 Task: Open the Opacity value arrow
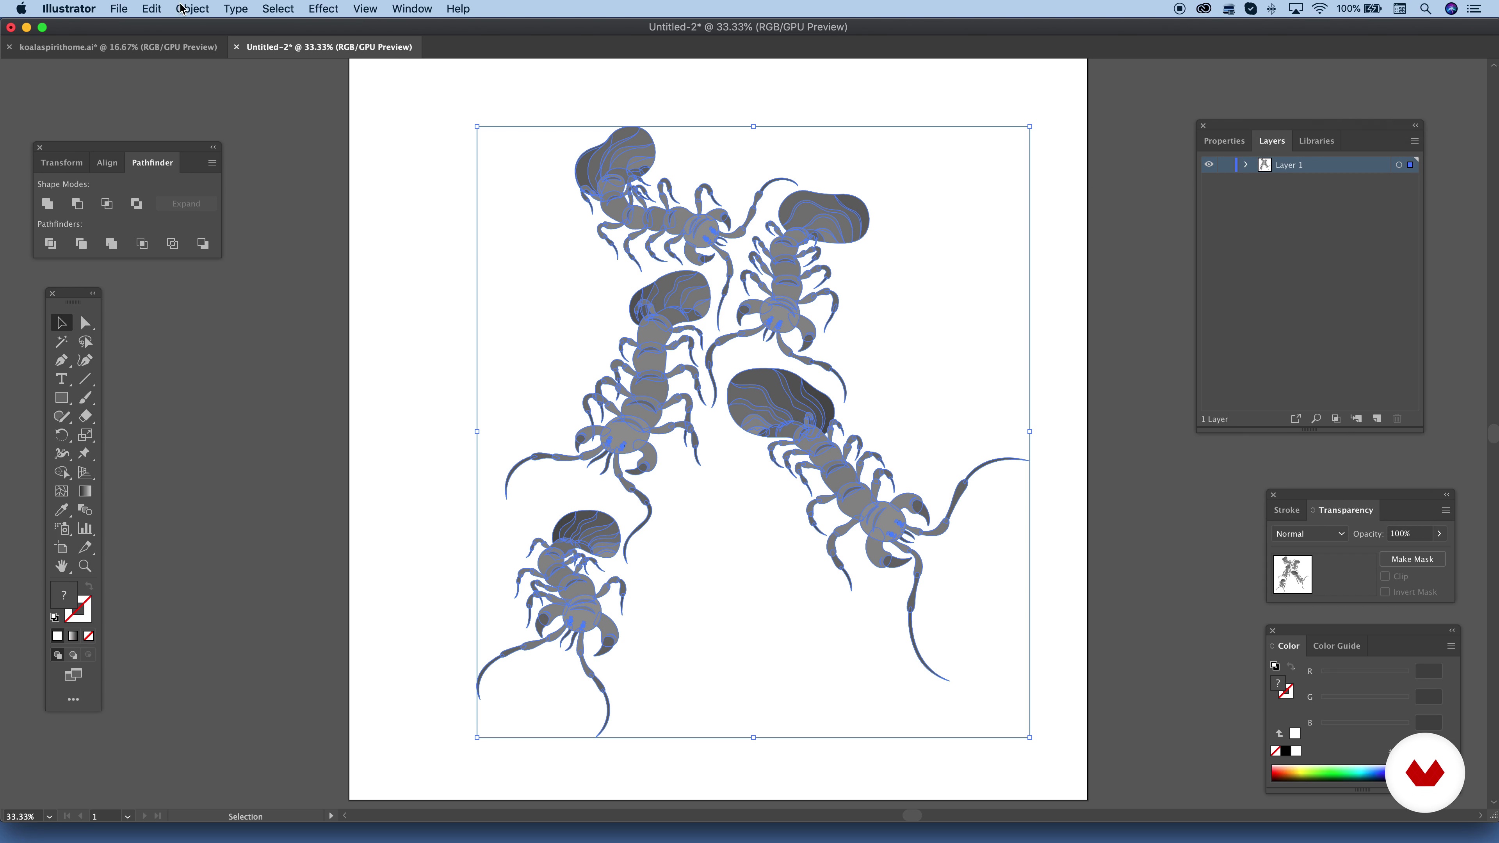pos(1440,534)
